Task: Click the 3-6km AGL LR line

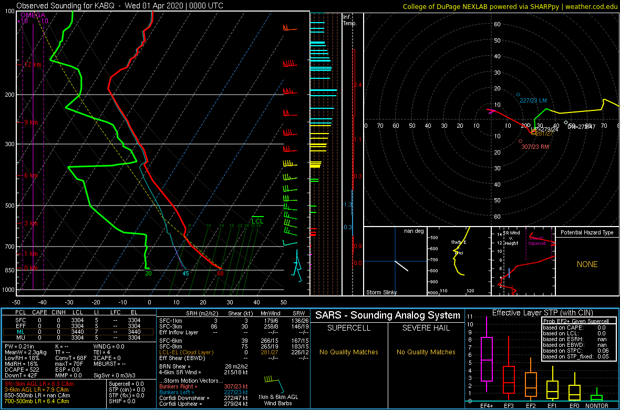Action: pos(38,390)
